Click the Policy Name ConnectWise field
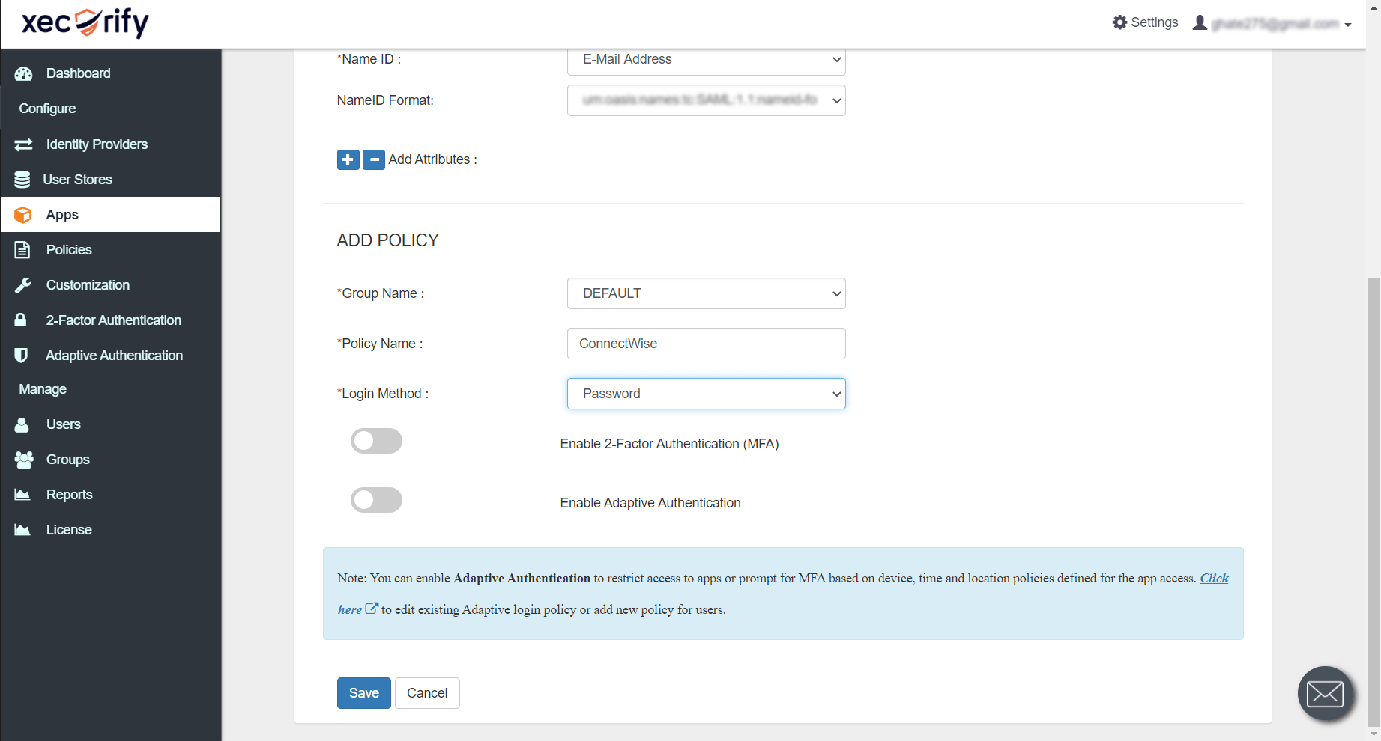This screenshot has width=1381, height=741. click(x=707, y=344)
